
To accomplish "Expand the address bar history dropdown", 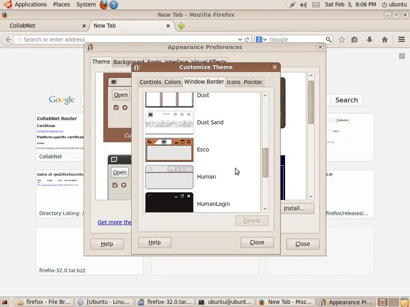I will [x=240, y=40].
